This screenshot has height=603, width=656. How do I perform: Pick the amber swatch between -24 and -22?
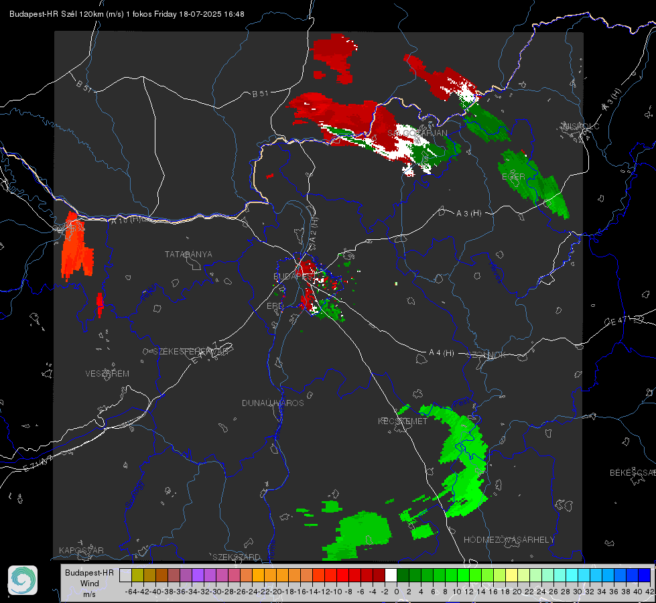tap(258, 575)
